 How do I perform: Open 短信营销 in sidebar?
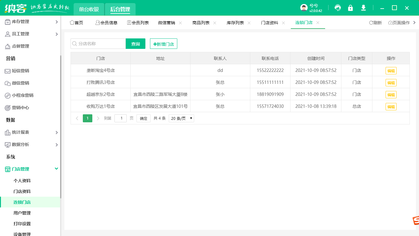click(x=20, y=71)
